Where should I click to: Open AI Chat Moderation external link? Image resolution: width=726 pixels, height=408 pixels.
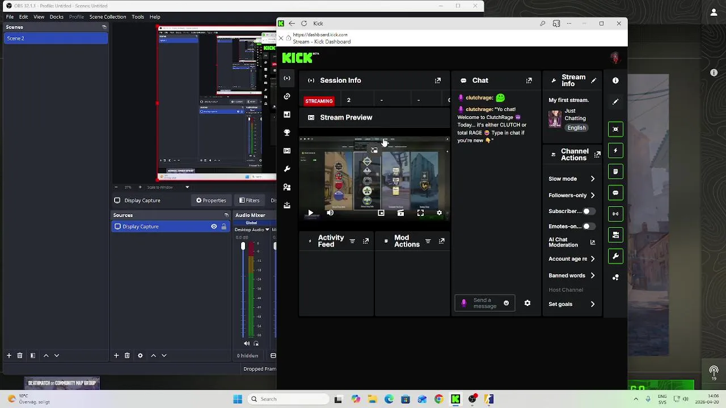[x=593, y=243]
